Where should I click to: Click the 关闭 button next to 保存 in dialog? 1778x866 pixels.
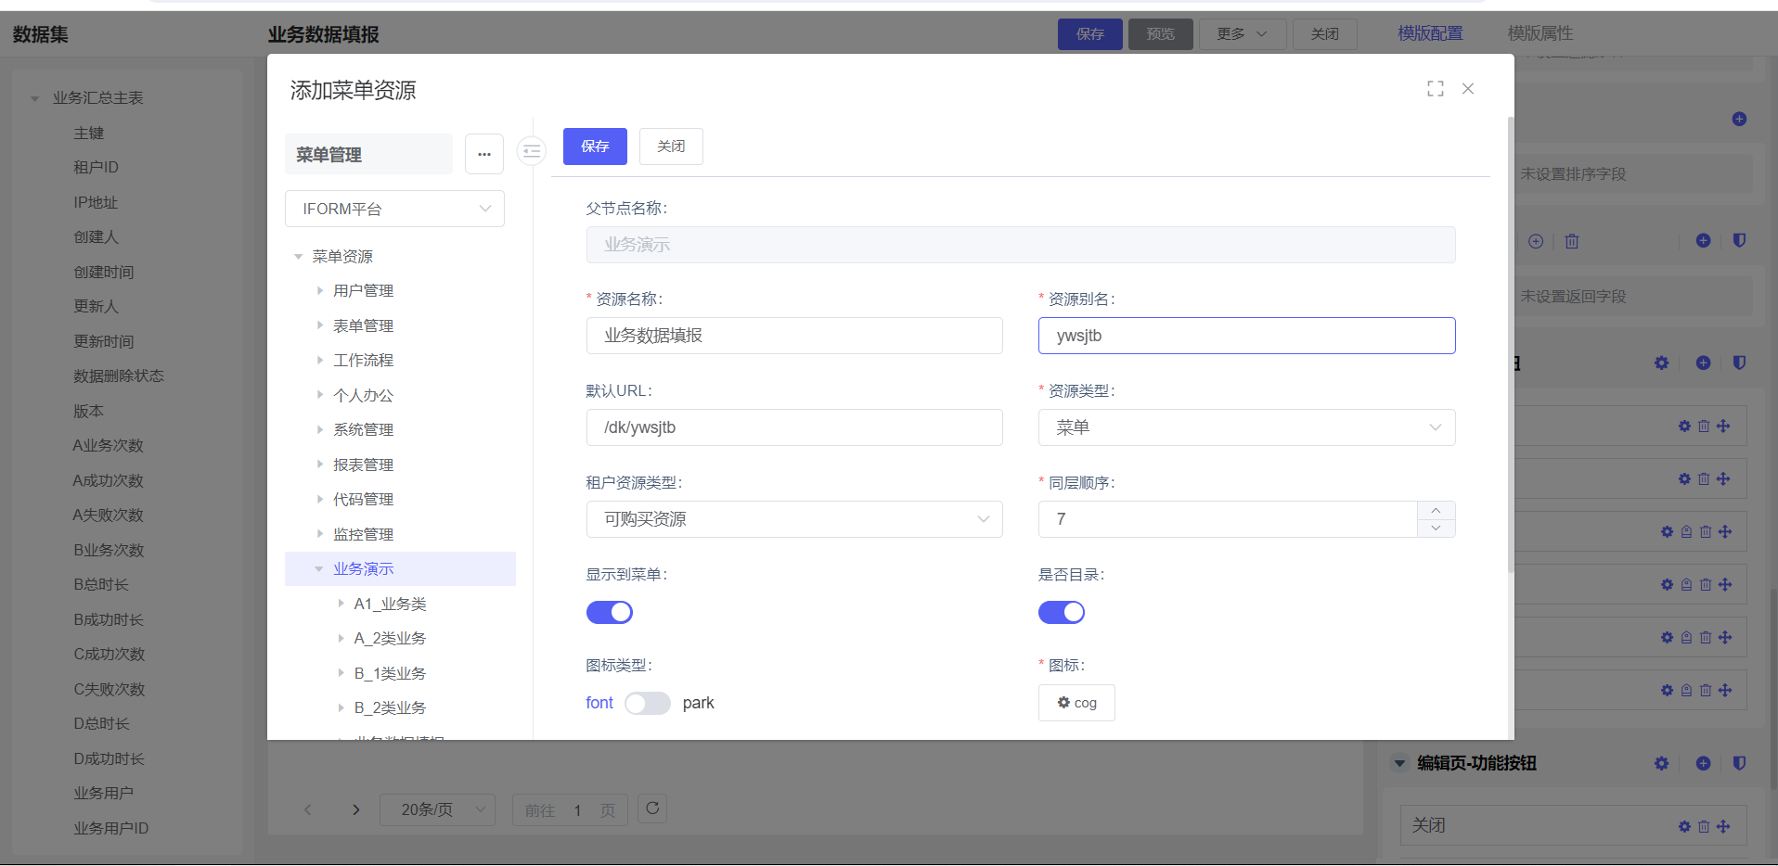pyautogui.click(x=671, y=146)
